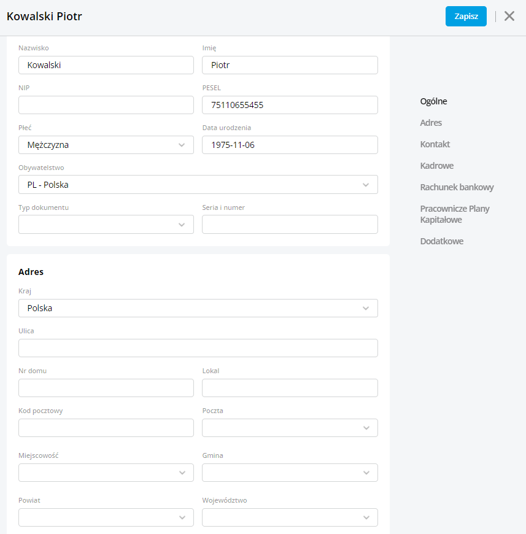Click the Zapisz save button
526x534 pixels.
tap(466, 17)
